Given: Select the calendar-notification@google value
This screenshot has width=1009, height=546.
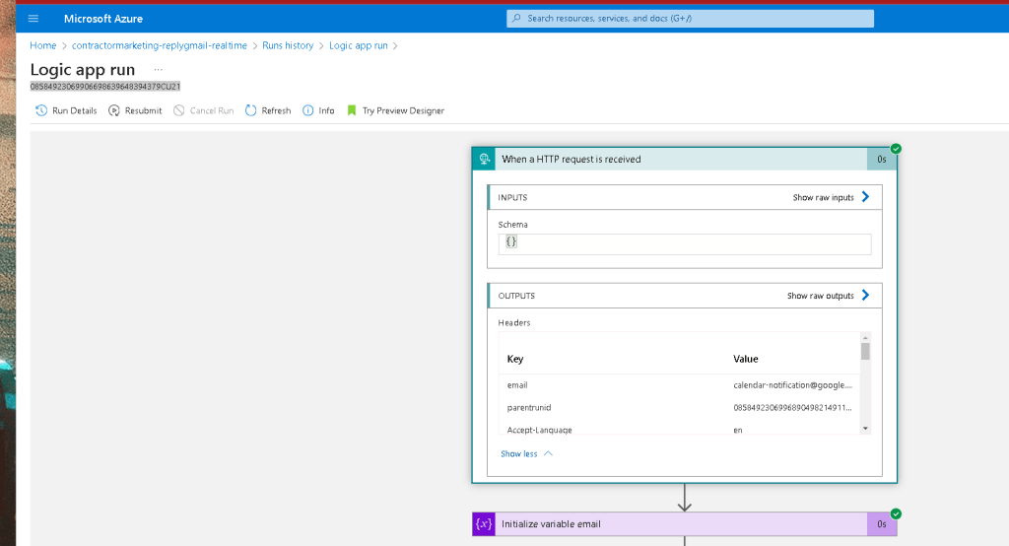Looking at the screenshot, I should tap(793, 385).
